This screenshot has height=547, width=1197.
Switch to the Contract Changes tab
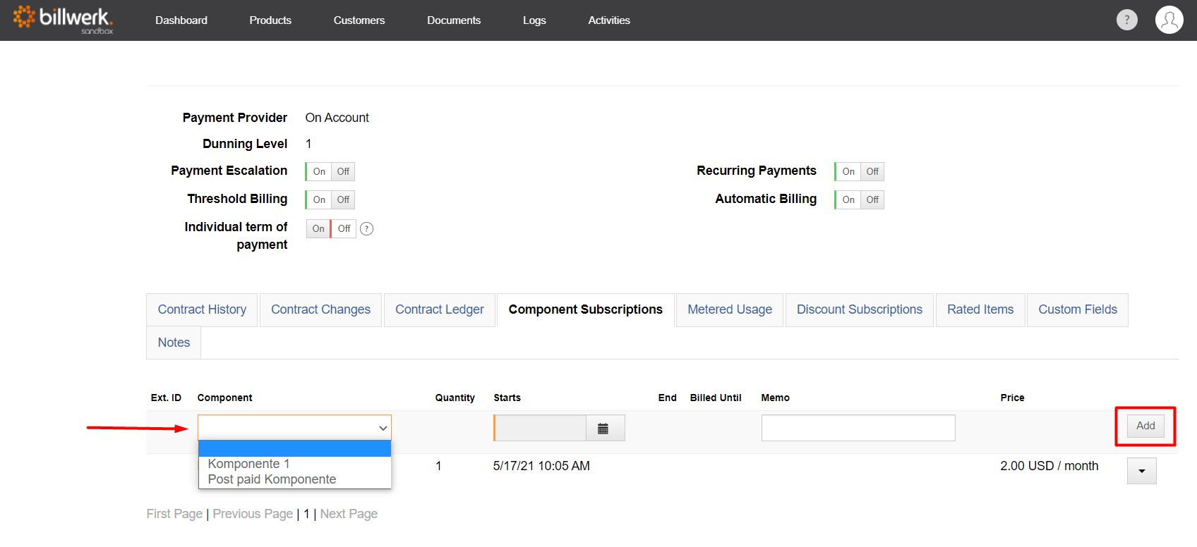pos(320,309)
